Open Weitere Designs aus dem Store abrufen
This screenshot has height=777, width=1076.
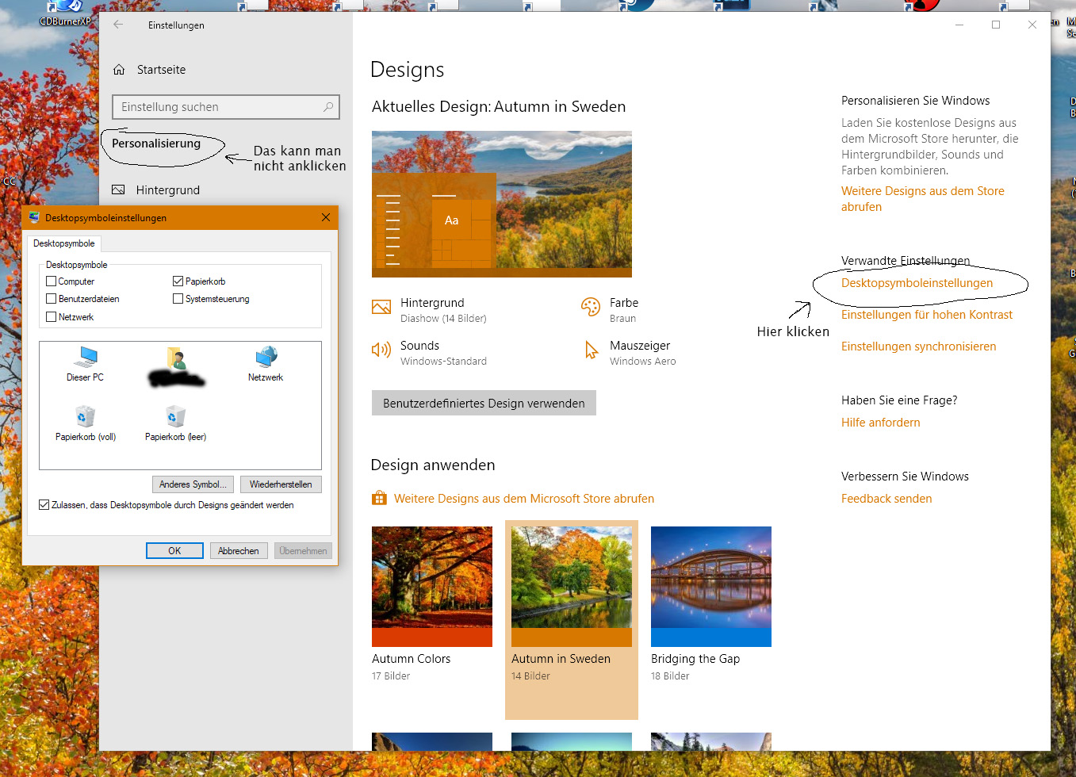coord(923,199)
